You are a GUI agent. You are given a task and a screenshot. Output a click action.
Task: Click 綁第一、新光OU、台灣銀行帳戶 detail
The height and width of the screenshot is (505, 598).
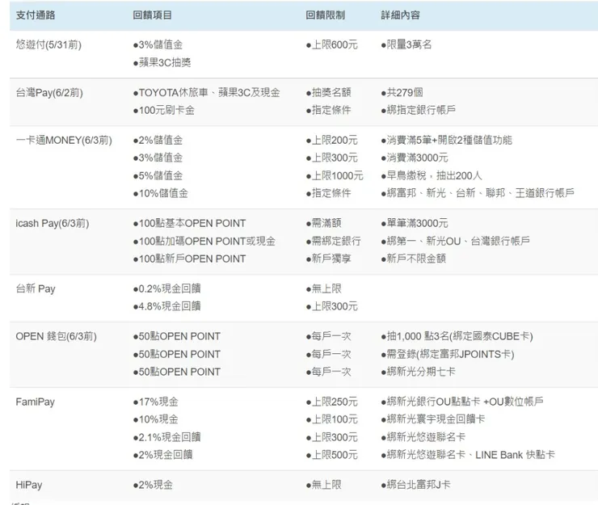click(455, 242)
